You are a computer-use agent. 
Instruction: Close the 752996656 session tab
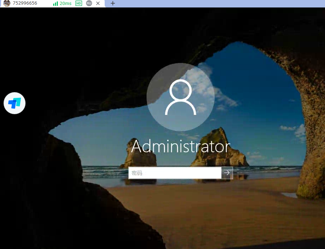point(98,3)
